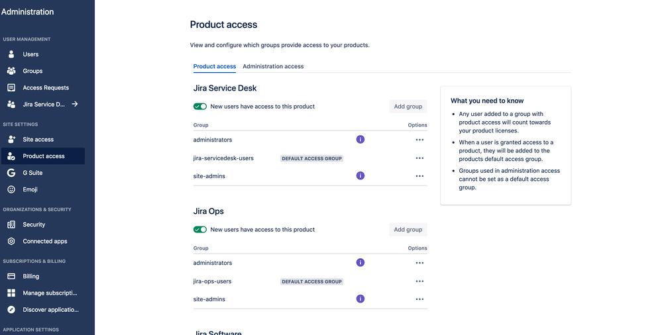Switch to the Administration access tab
Screen dimensions: 662x335
(x=273, y=66)
